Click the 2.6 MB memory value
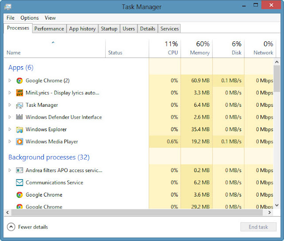Image resolution: width=284 pixels, height=241 pixels. [x=201, y=117]
